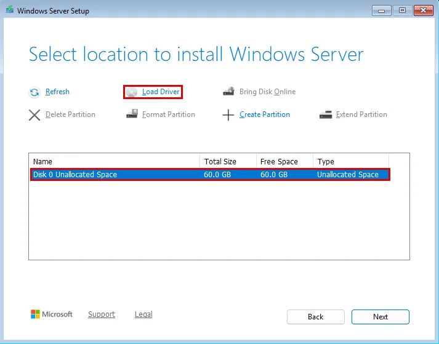Viewport: 439px width, 344px height.
Task: Click the Extend Partition text link
Action: tap(361, 114)
